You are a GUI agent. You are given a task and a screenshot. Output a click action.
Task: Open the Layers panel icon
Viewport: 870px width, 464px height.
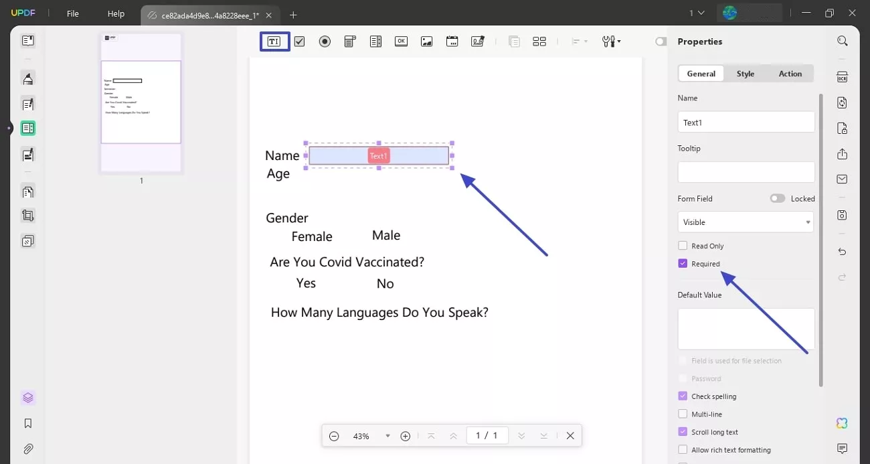27,398
